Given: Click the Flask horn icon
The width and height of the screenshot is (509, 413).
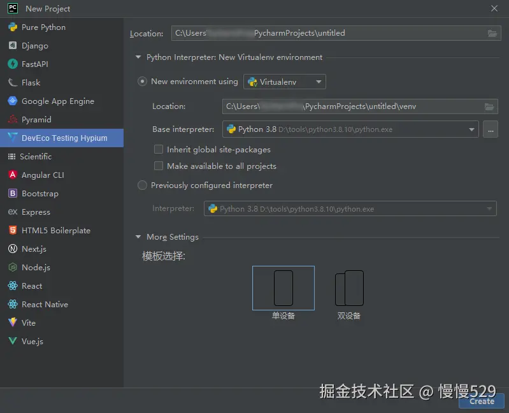Looking at the screenshot, I should coord(13,82).
